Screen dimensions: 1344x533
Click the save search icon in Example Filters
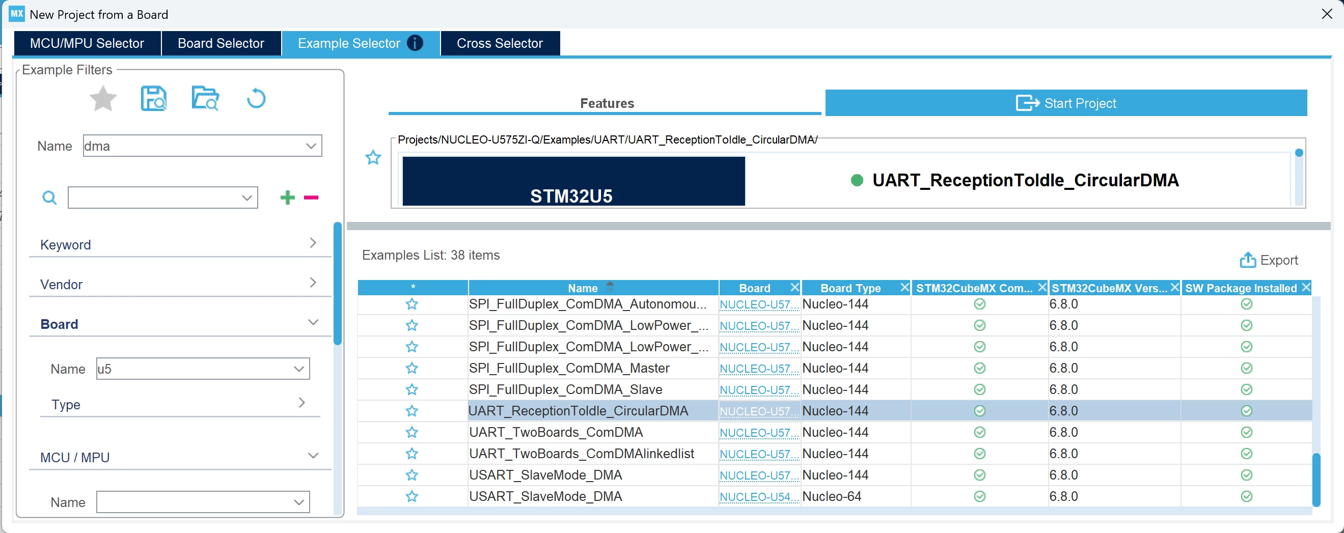(153, 98)
